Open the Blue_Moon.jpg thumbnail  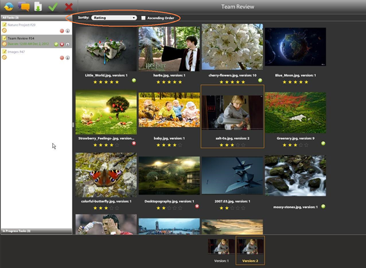coord(295,49)
